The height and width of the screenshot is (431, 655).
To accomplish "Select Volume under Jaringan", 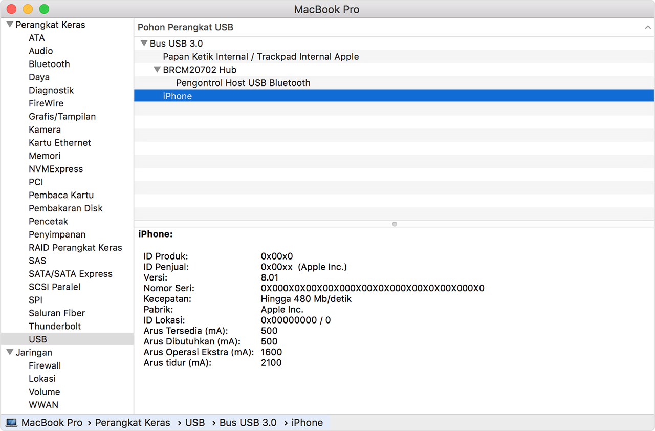I will pos(45,392).
